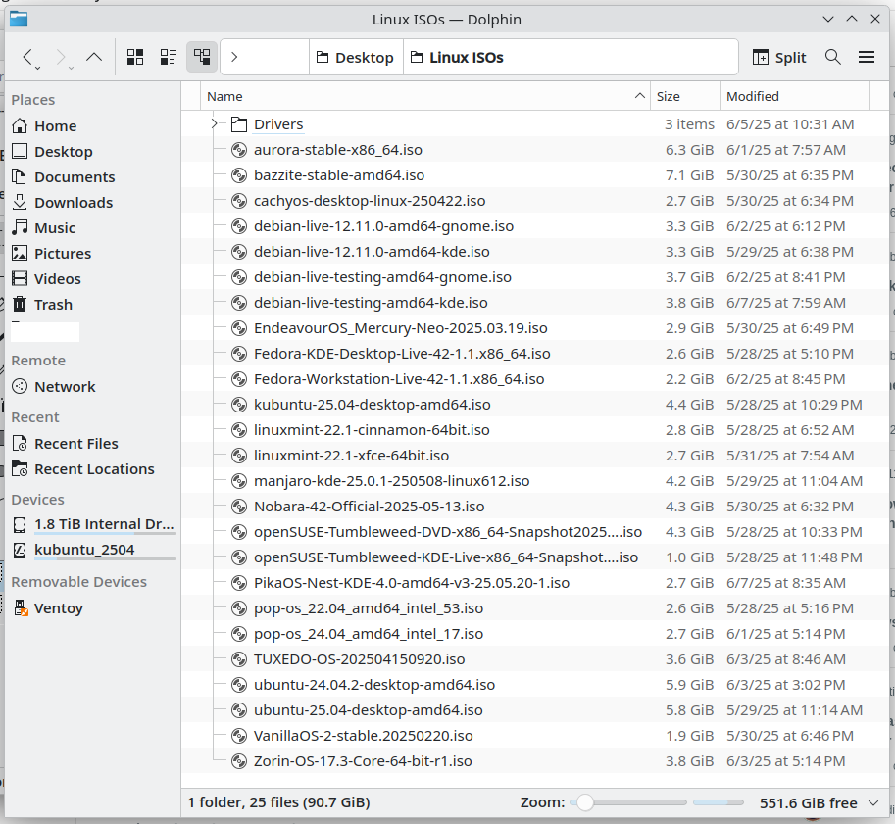This screenshot has height=824, width=895.
Task: Click Linux ISOs breadcrumb
Action: click(x=458, y=58)
